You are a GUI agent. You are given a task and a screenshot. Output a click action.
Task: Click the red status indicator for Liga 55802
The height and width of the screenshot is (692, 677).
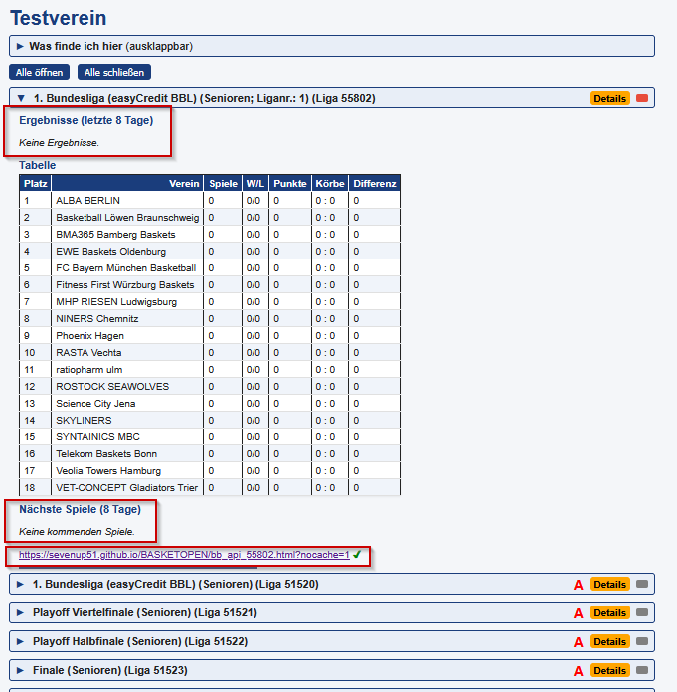point(642,98)
